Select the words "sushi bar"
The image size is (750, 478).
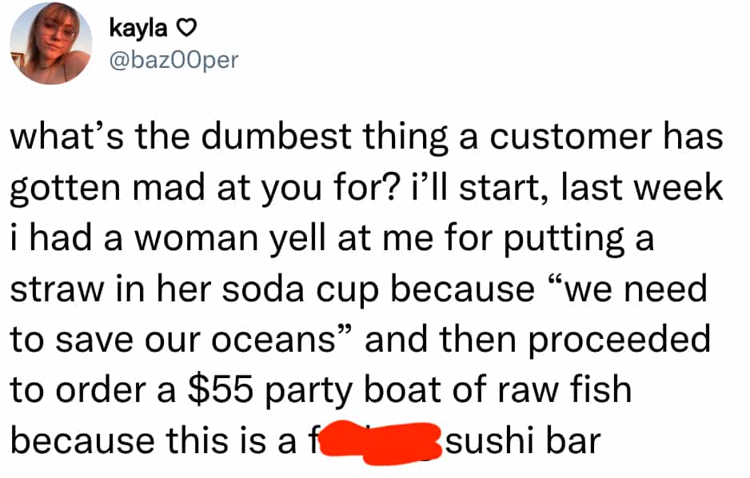pyautogui.click(x=523, y=440)
